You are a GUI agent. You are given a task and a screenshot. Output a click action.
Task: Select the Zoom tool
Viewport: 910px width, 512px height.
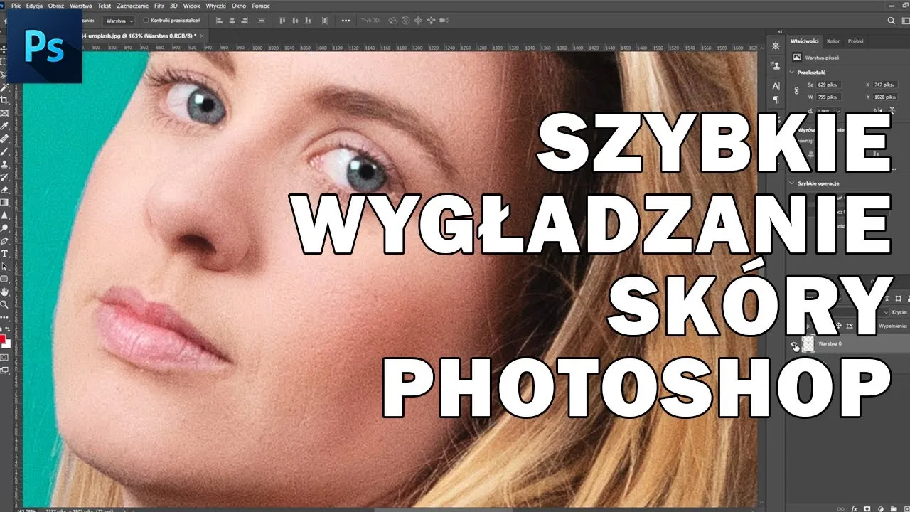pos(4,305)
